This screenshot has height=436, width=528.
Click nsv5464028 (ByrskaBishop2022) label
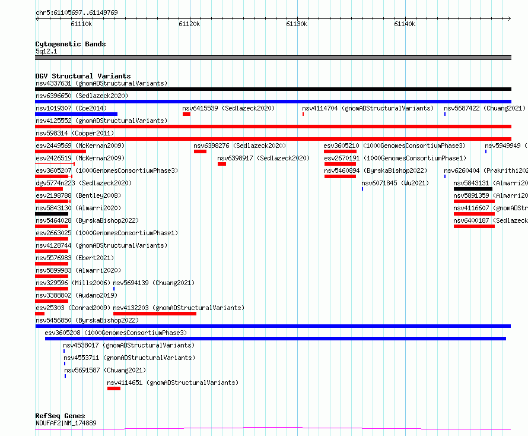pos(87,220)
